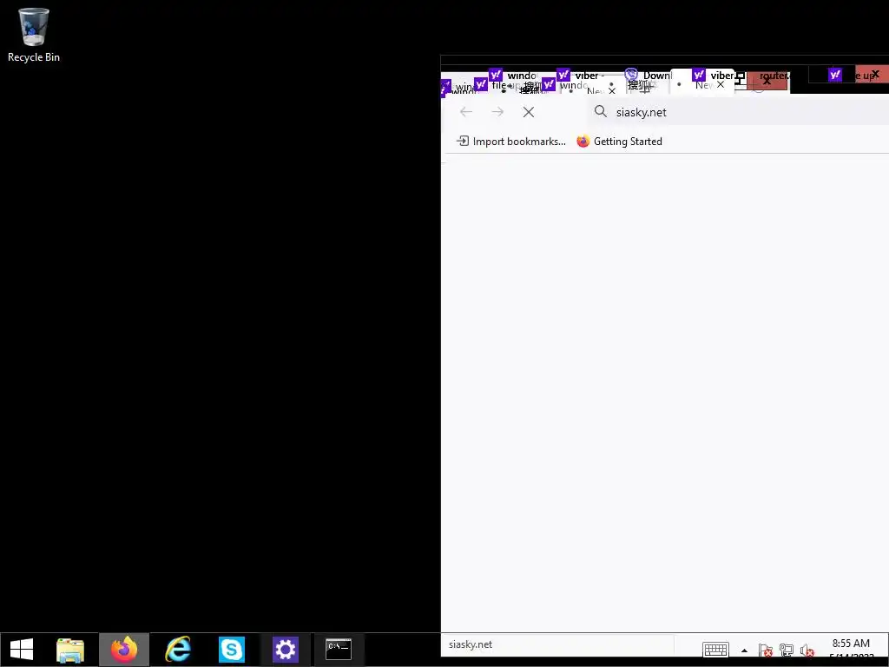Image resolution: width=889 pixels, height=667 pixels.
Task: Open the Getting Started bookmark
Action: (x=620, y=142)
